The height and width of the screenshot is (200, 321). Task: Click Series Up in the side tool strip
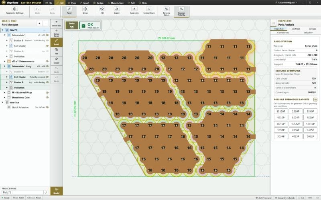click(x=57, y=24)
